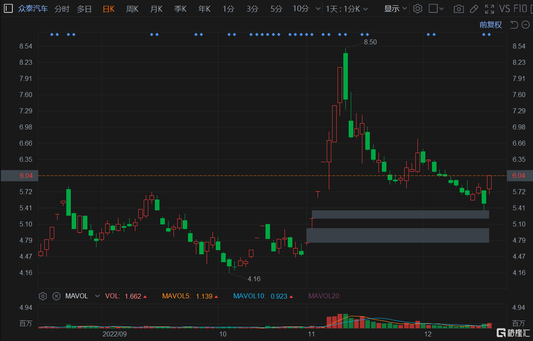Screen dimensions: 533x341
Task: Switch to 分时 intraday view
Action: tap(62, 9)
